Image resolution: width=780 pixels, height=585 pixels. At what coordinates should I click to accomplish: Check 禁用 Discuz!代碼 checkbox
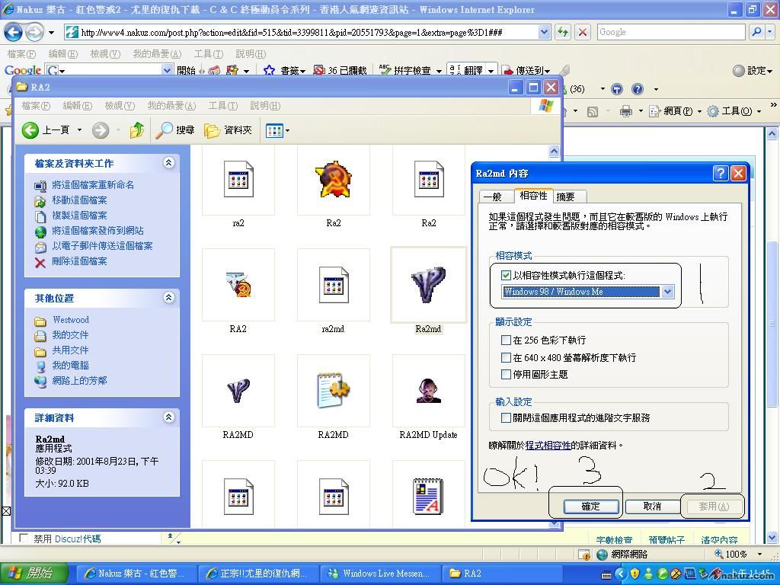point(24,539)
